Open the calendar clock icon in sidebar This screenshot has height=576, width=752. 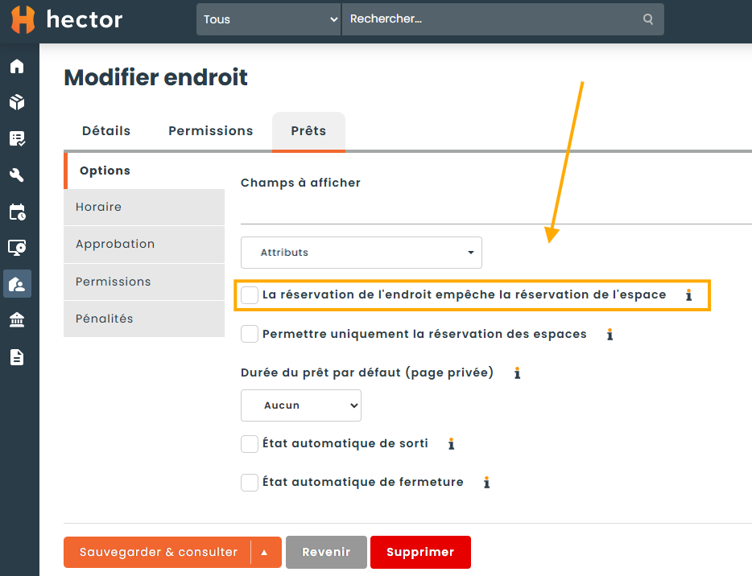coord(17,212)
